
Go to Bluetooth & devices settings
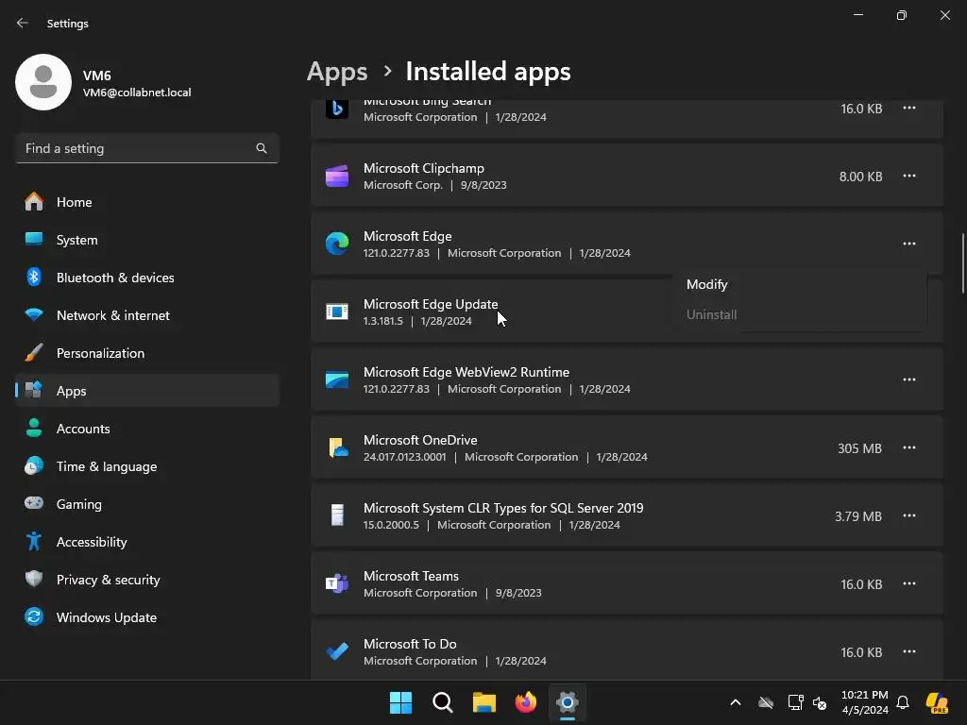[x=115, y=278]
